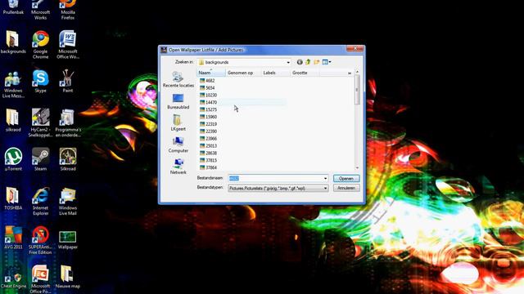Select the uTorrent desktop icon
Screen dimensions: 524x294
point(13,160)
